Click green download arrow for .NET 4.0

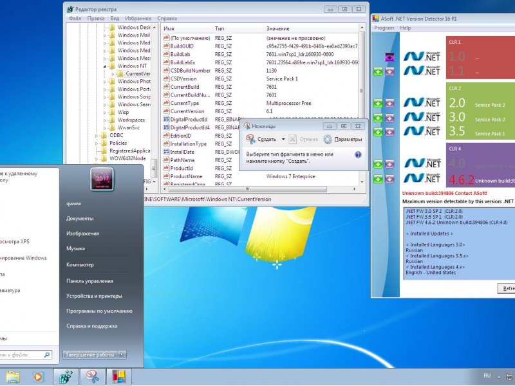(x=378, y=163)
